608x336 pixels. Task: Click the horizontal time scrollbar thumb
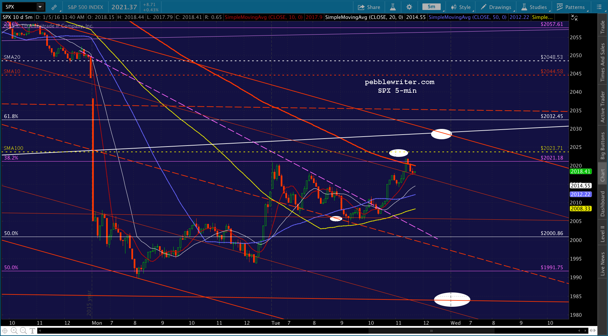coord(431,330)
